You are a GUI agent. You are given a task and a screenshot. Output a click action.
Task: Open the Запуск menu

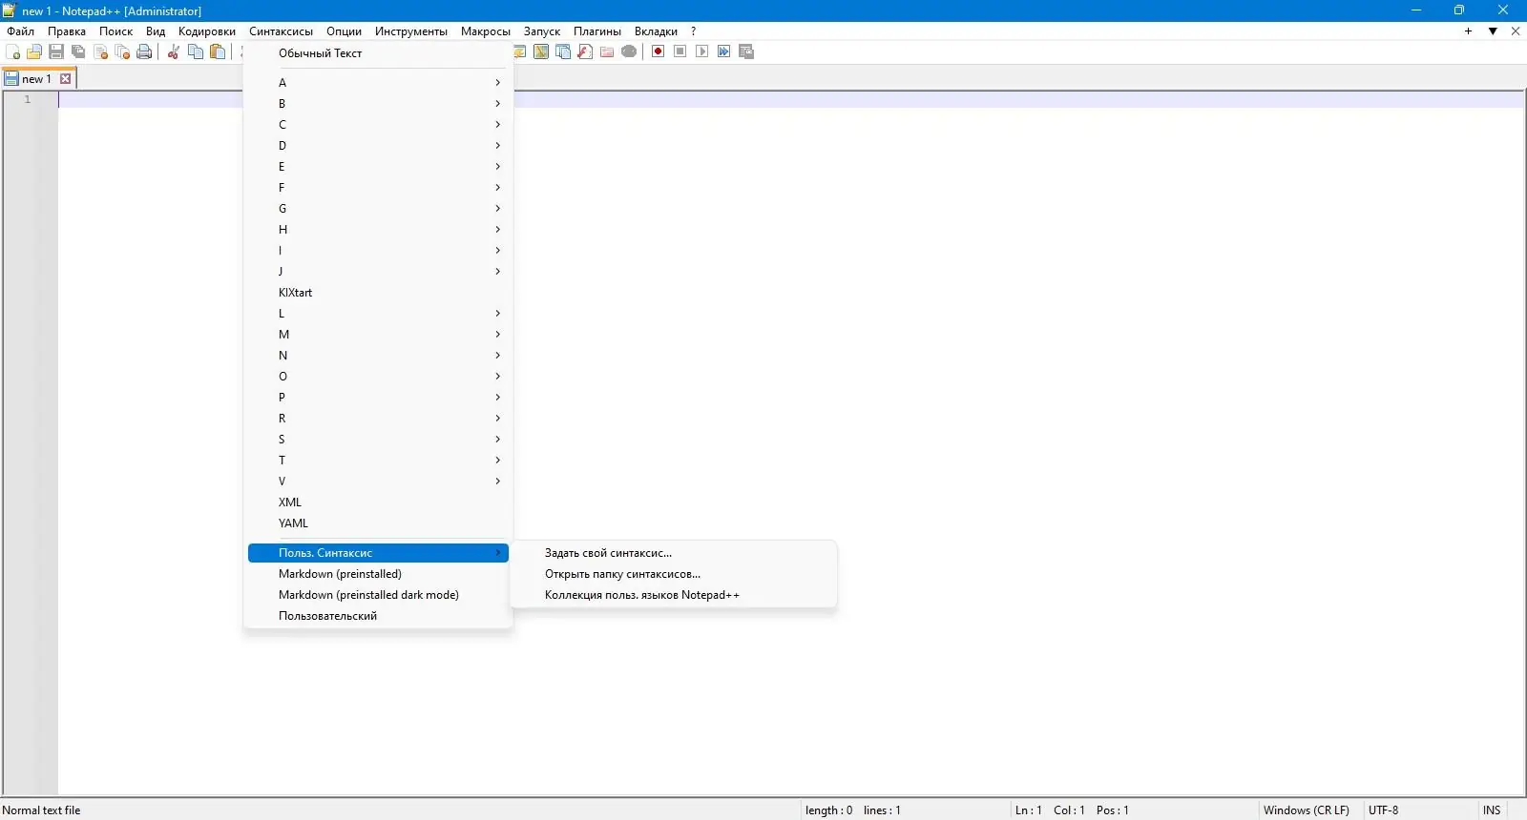coord(542,31)
